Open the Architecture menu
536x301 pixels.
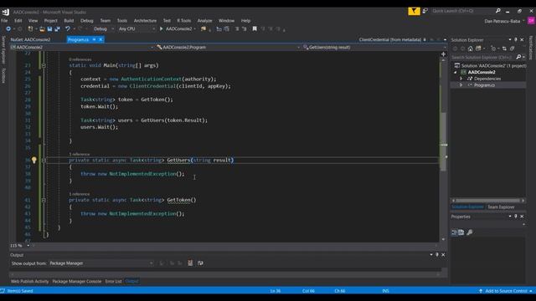[x=145, y=21]
